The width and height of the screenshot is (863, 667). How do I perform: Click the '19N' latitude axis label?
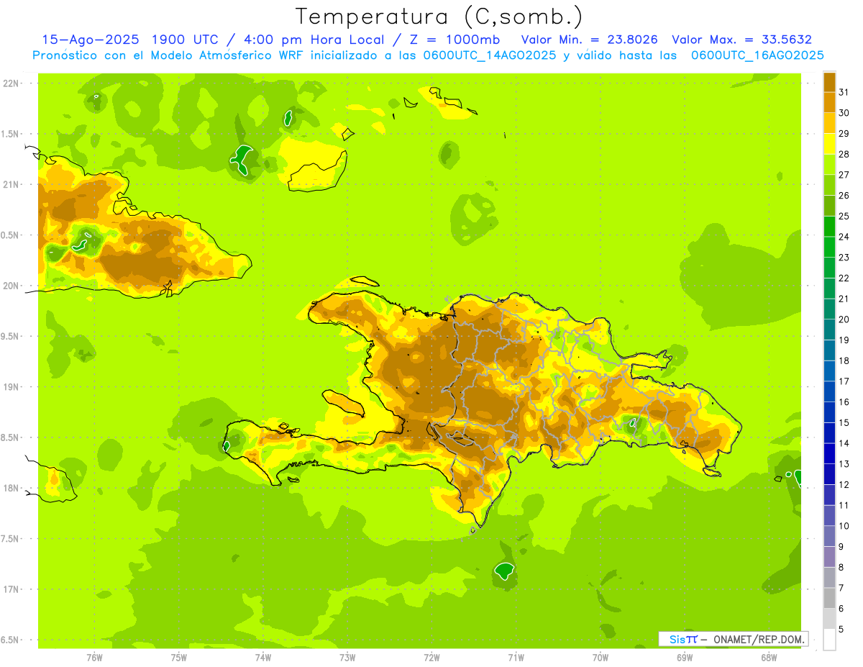pyautogui.click(x=12, y=387)
